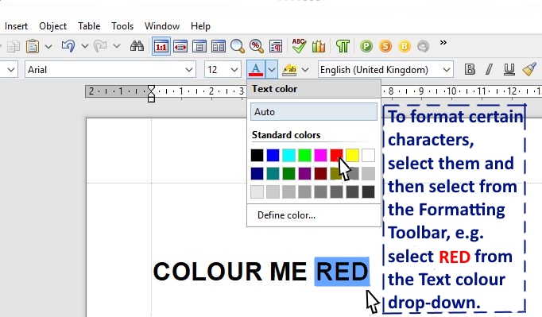Run the ABC spelling check icon

pyautogui.click(x=299, y=45)
